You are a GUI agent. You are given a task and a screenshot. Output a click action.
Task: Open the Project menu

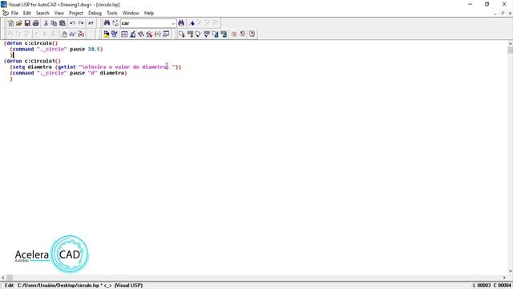[76, 13]
